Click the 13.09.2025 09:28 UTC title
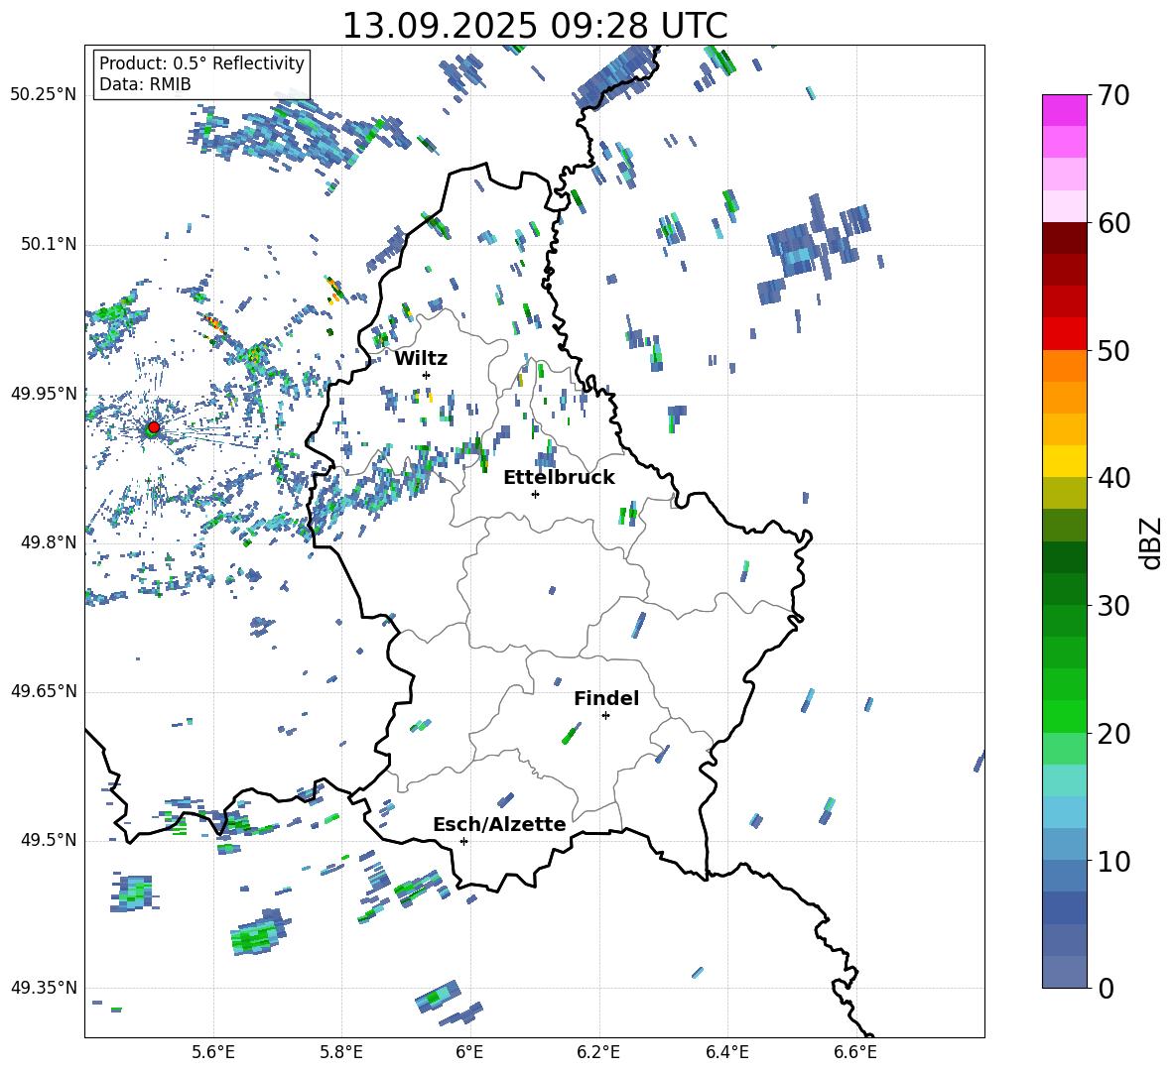The width and height of the screenshot is (1175, 1072). point(535,26)
